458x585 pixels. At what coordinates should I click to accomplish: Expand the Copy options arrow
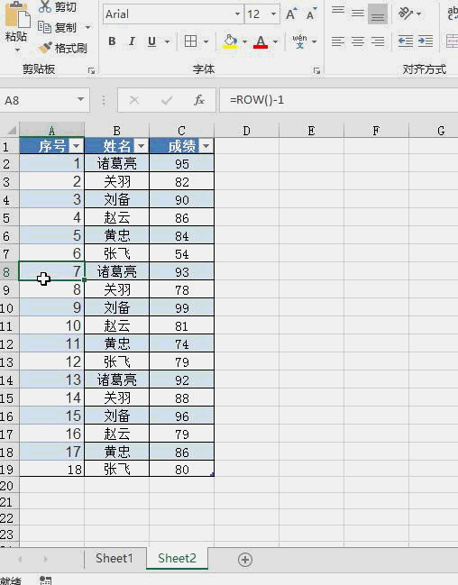pyautogui.click(x=88, y=27)
